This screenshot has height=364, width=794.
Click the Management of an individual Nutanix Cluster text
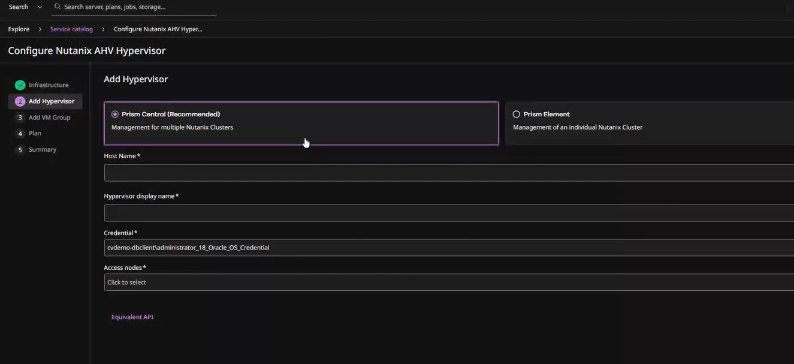(578, 127)
